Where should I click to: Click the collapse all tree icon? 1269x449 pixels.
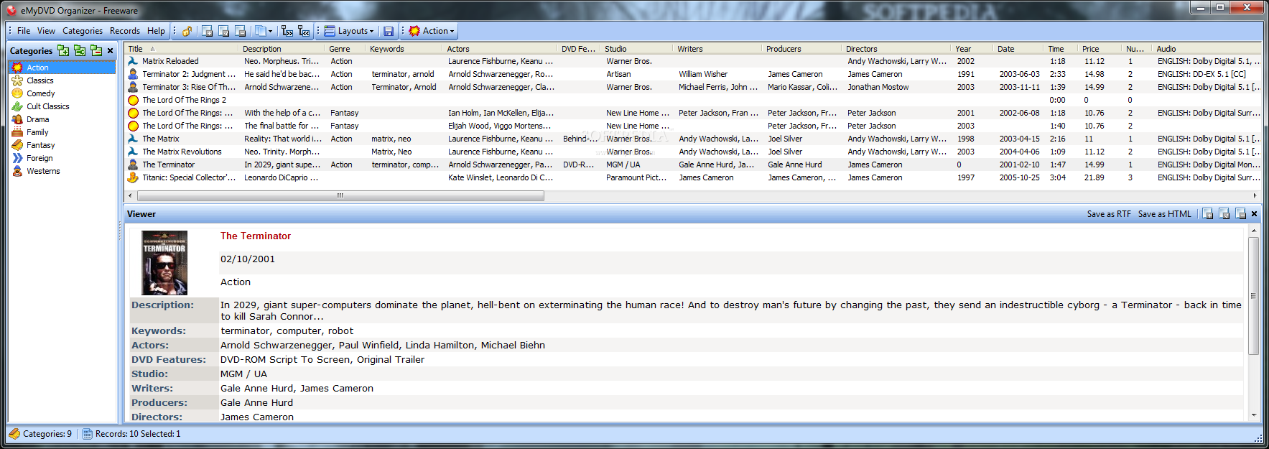point(304,31)
